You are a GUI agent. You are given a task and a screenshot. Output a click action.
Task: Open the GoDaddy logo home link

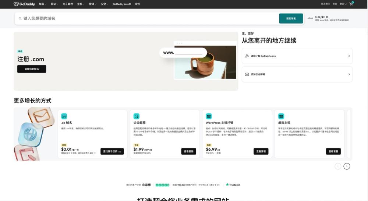pyautogui.click(x=24, y=4)
